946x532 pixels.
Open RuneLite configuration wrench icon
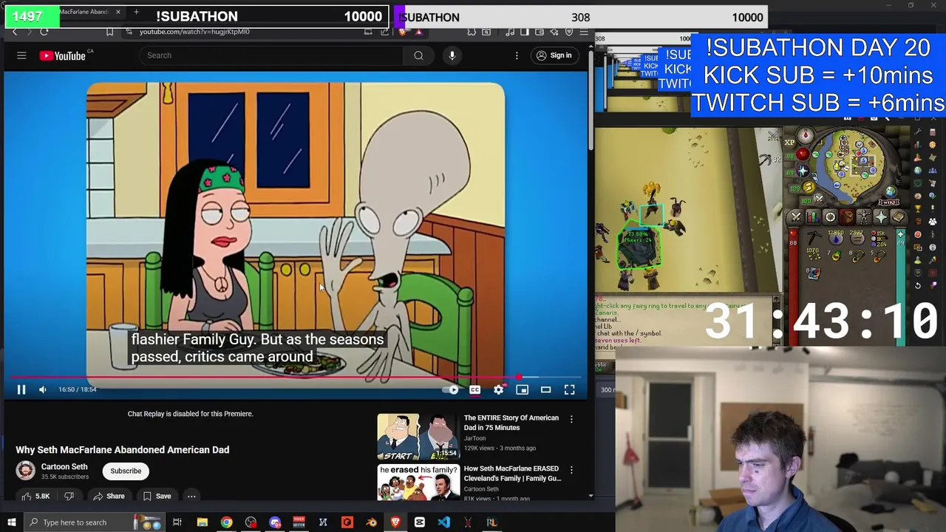click(x=918, y=132)
